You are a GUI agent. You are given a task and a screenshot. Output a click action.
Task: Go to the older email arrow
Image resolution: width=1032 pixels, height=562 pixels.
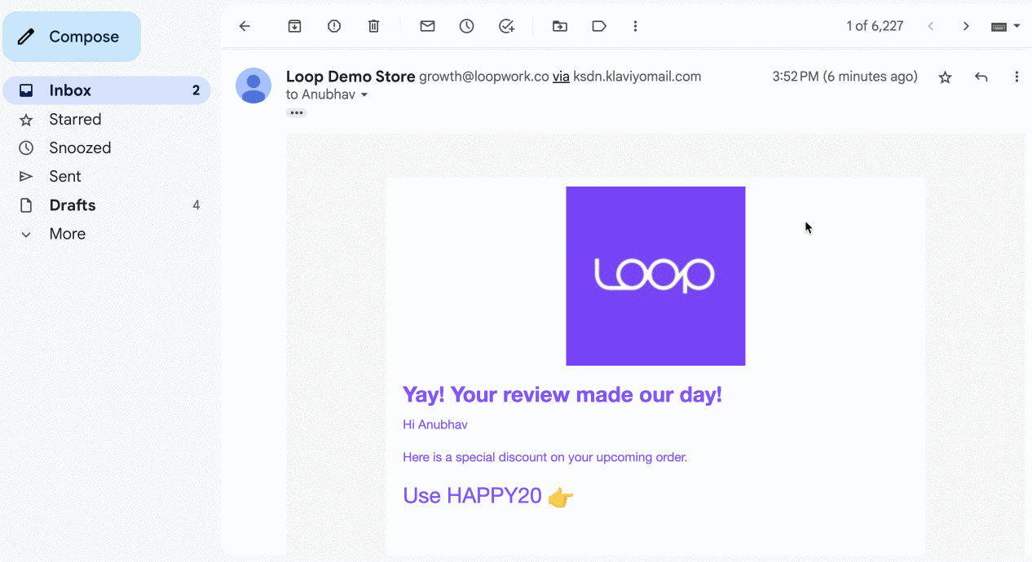pyautogui.click(x=966, y=26)
